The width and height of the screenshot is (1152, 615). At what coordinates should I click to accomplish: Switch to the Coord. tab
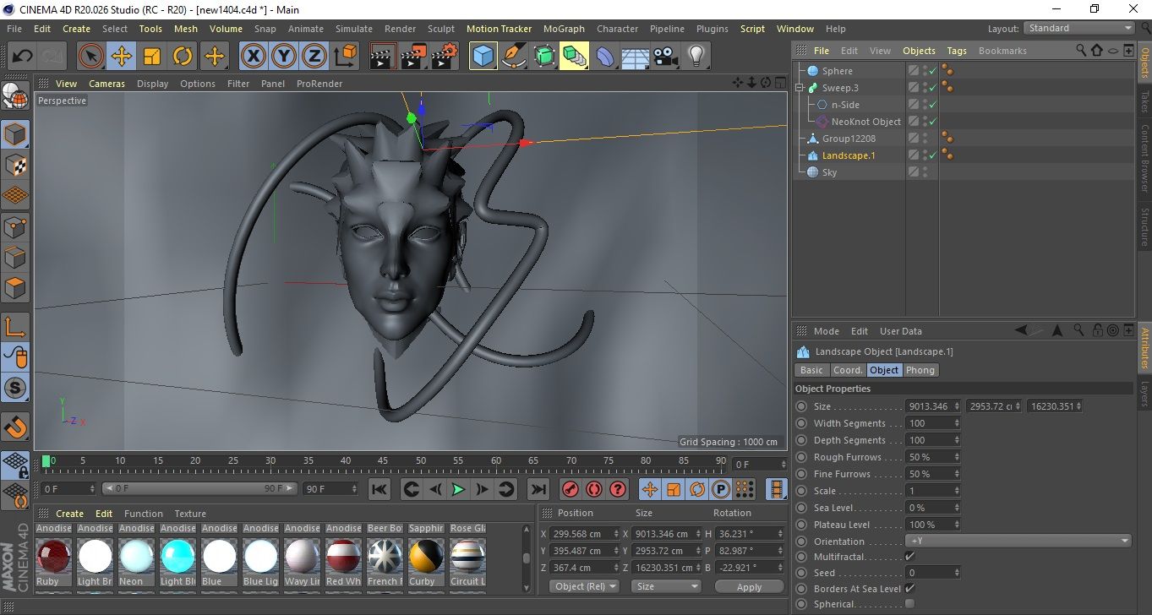click(847, 370)
